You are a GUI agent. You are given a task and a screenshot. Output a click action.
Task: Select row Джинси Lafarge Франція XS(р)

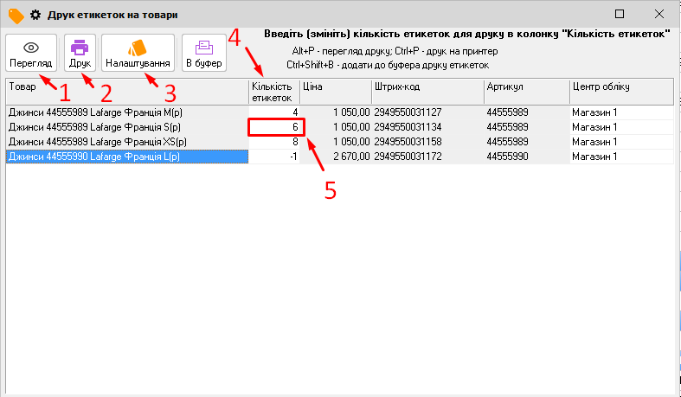[126, 142]
